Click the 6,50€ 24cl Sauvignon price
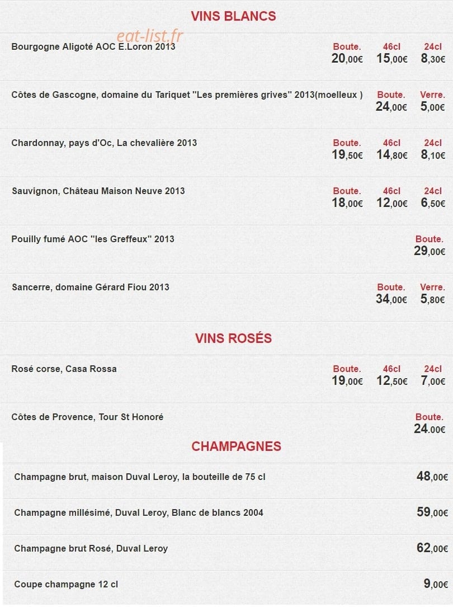This screenshot has width=453, height=607. 433,203
